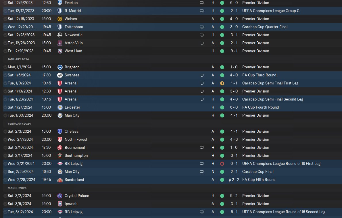Toggle the check circle beside Mon, 1/1/2024
342x218 pixels.
tap(5, 67)
